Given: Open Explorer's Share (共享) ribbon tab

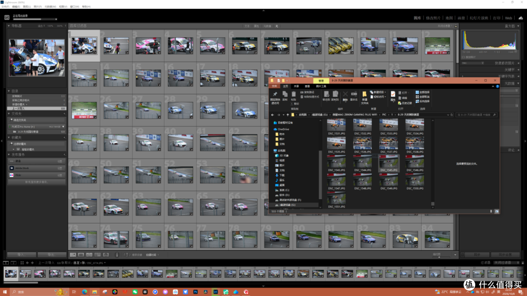Looking at the screenshot, I should [296, 86].
